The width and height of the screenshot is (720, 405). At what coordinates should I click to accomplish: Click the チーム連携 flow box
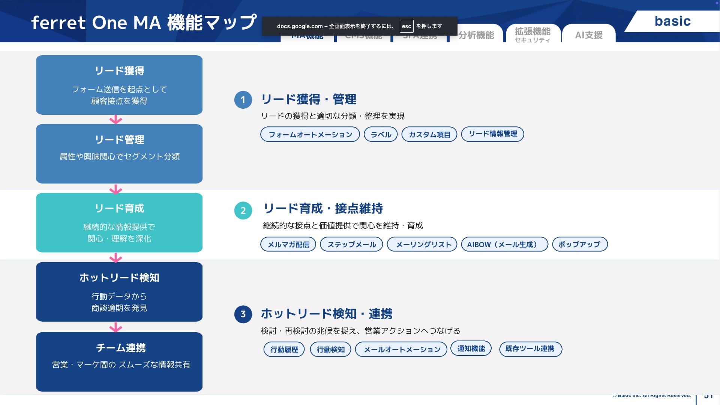pos(119,361)
